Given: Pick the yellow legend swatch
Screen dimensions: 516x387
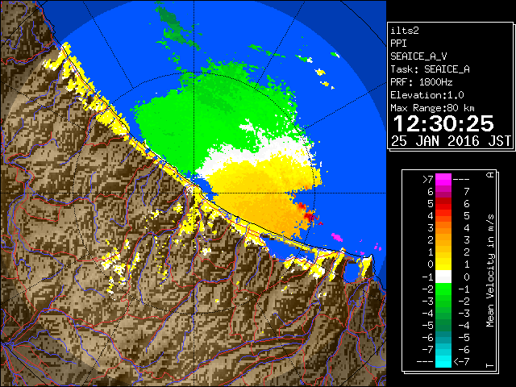Looking at the screenshot, I should (x=443, y=264).
